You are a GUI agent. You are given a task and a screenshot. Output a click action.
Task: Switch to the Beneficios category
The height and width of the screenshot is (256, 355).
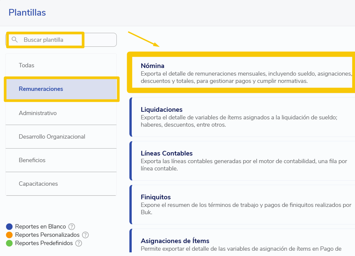click(x=61, y=160)
